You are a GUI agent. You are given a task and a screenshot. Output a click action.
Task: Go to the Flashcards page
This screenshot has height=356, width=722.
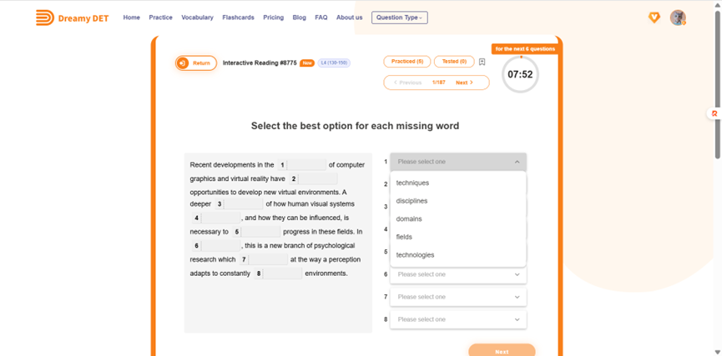click(238, 18)
